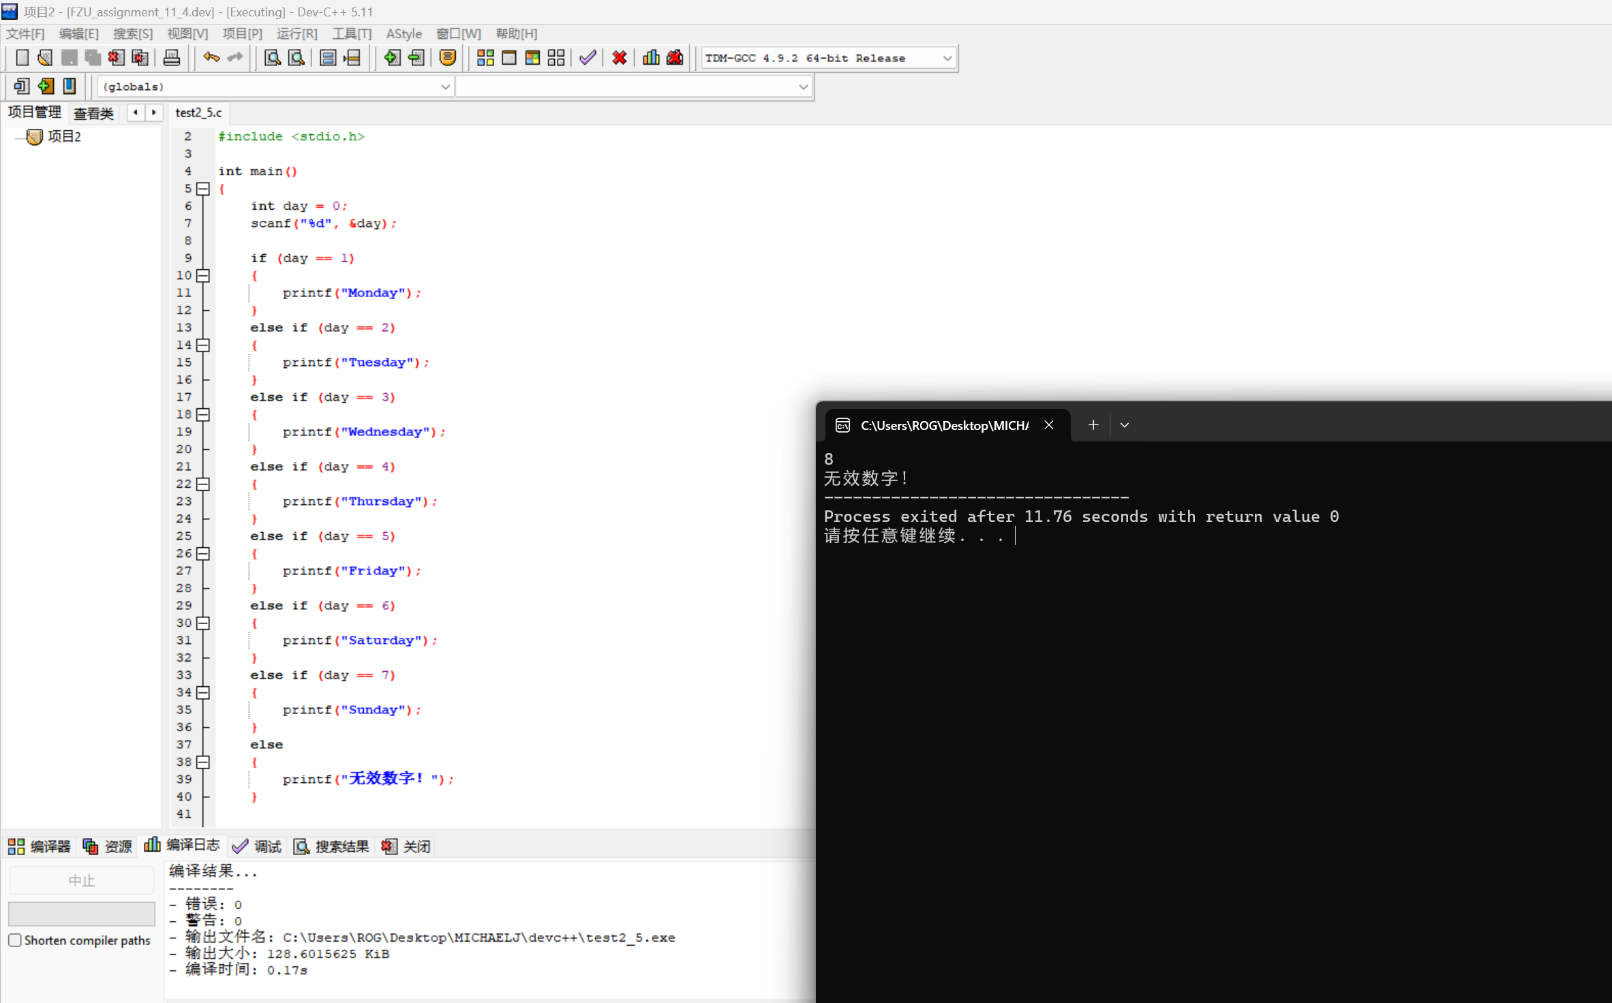The image size is (1612, 1003).
Task: Click the Find magnifier toolbar icon
Action: [273, 58]
